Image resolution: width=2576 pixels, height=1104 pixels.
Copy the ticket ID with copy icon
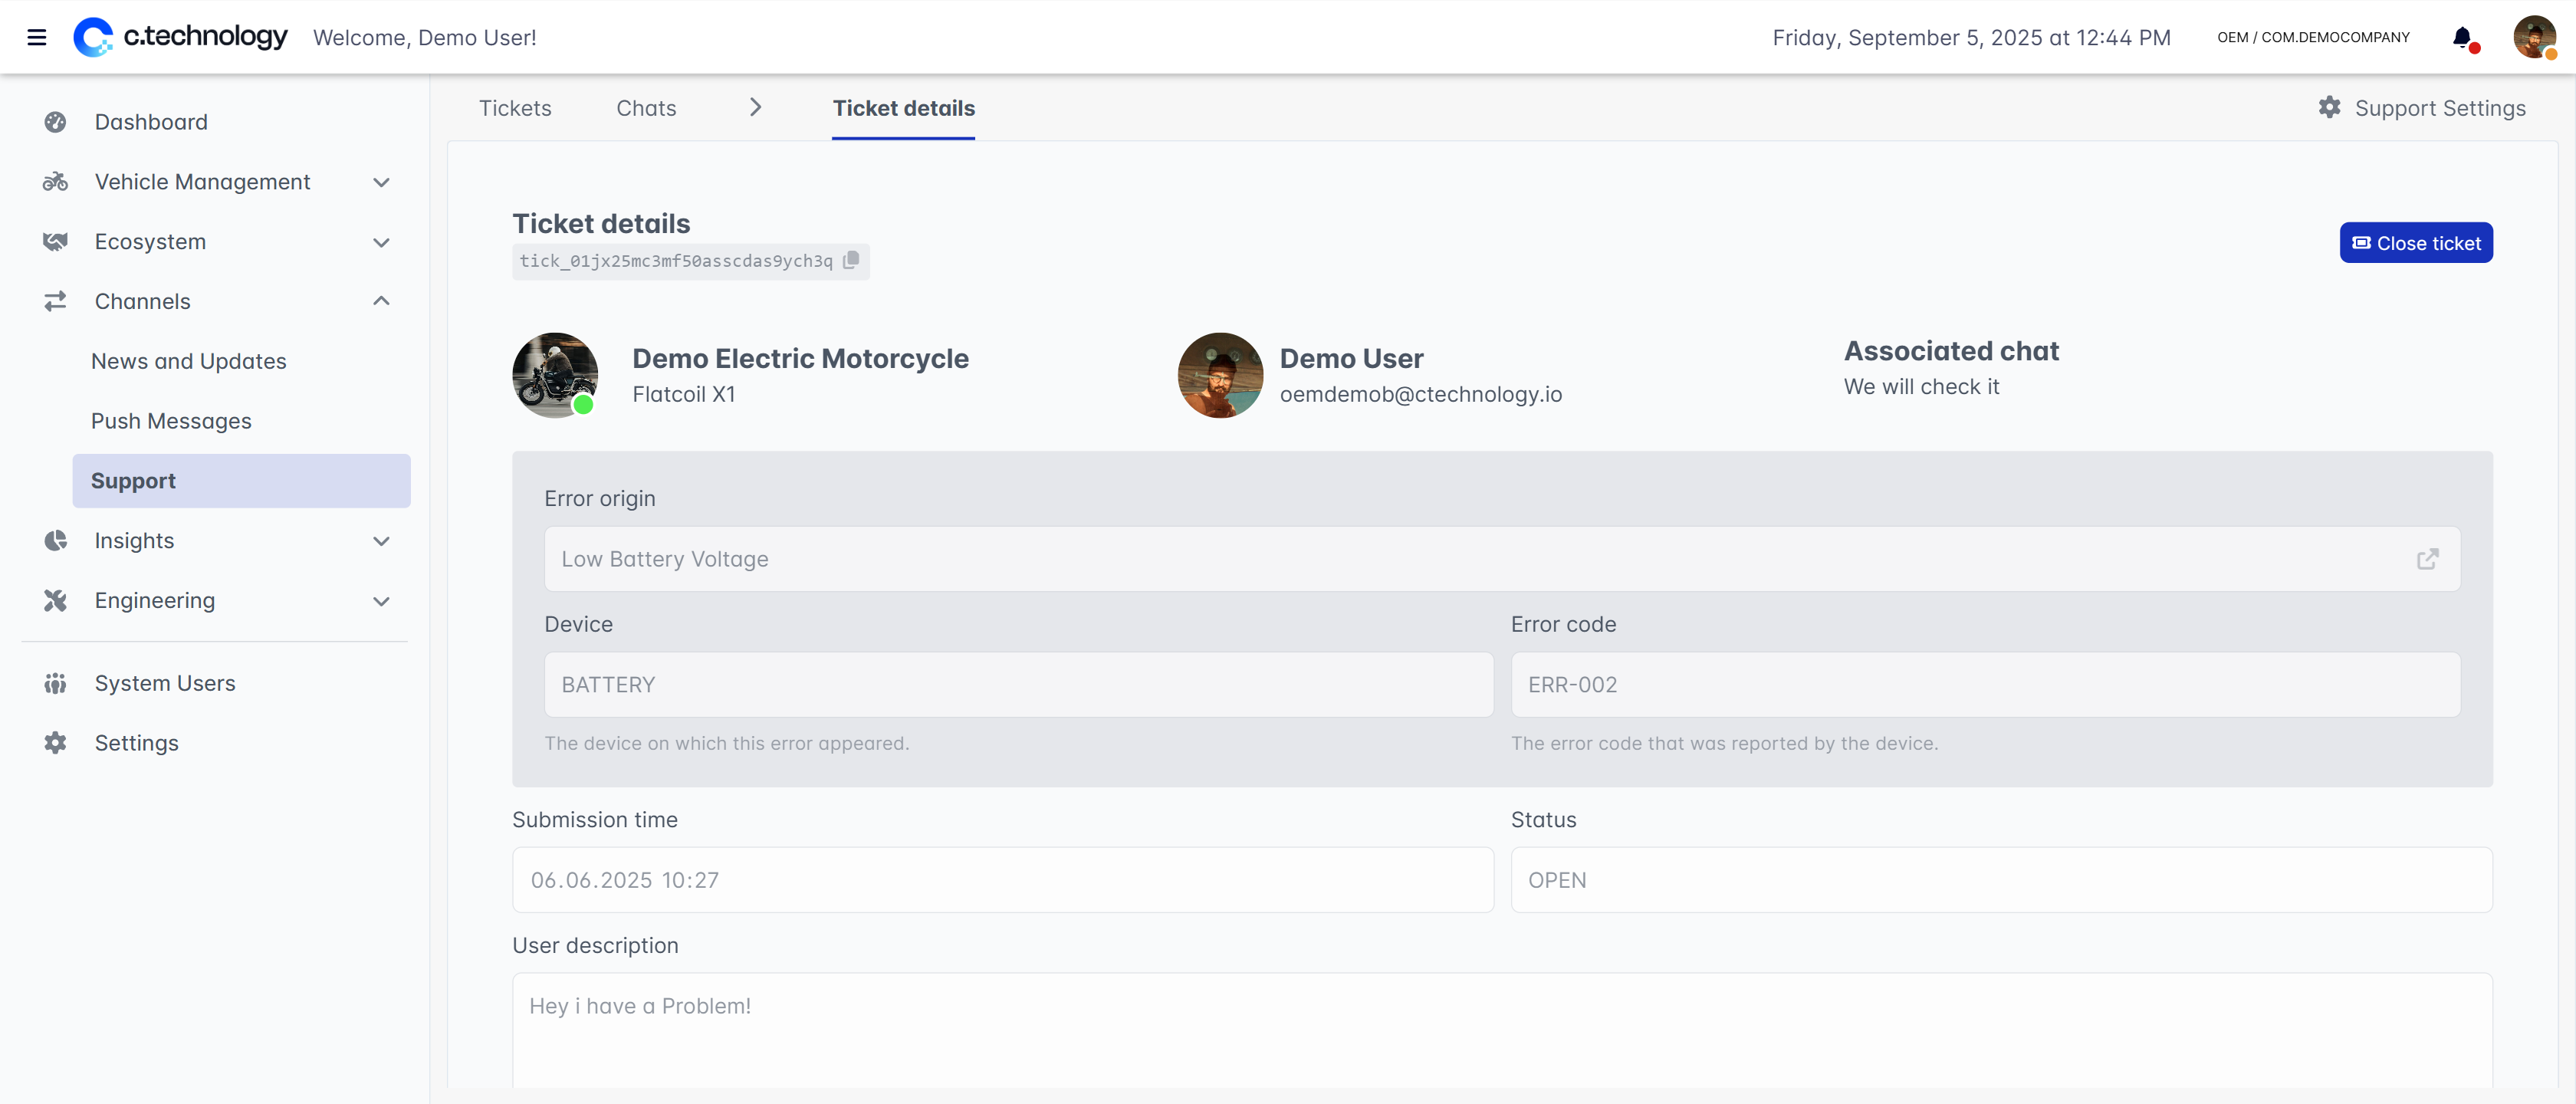[x=851, y=260]
